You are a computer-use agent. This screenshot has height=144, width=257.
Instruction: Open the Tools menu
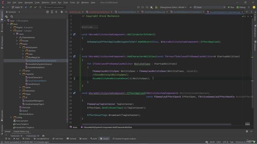click(72, 2)
